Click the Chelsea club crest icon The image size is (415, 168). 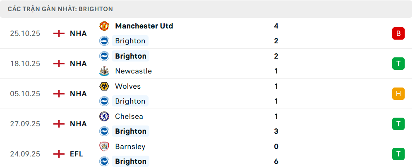pyautogui.click(x=104, y=116)
